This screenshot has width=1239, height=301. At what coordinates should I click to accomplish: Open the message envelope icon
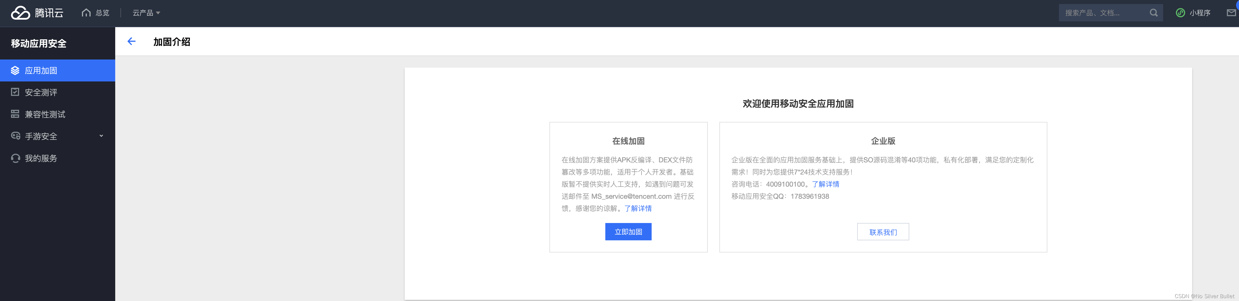(x=1232, y=12)
